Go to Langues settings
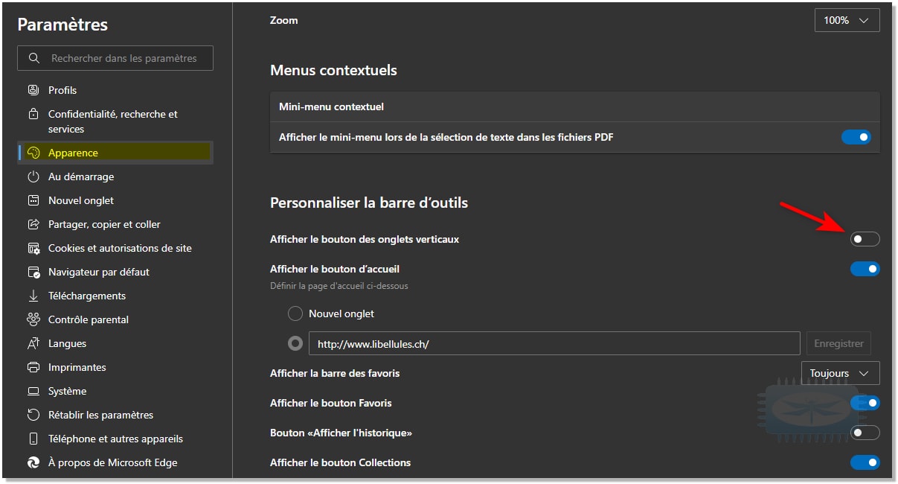The height and width of the screenshot is (484, 898). pyautogui.click(x=115, y=343)
